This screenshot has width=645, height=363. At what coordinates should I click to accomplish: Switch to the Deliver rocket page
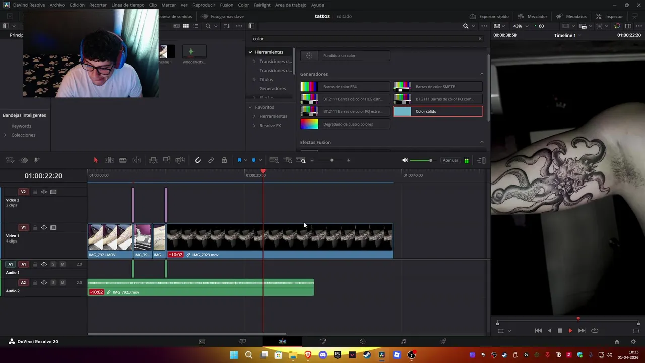[x=443, y=342]
